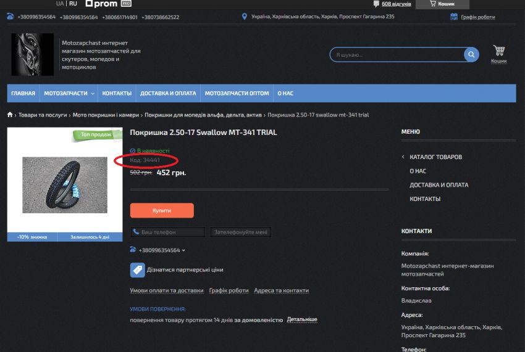Call header number +380738662522

pos(160,17)
